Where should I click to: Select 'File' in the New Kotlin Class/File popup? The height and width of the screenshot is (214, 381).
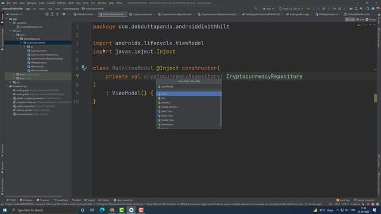(x=189, y=98)
